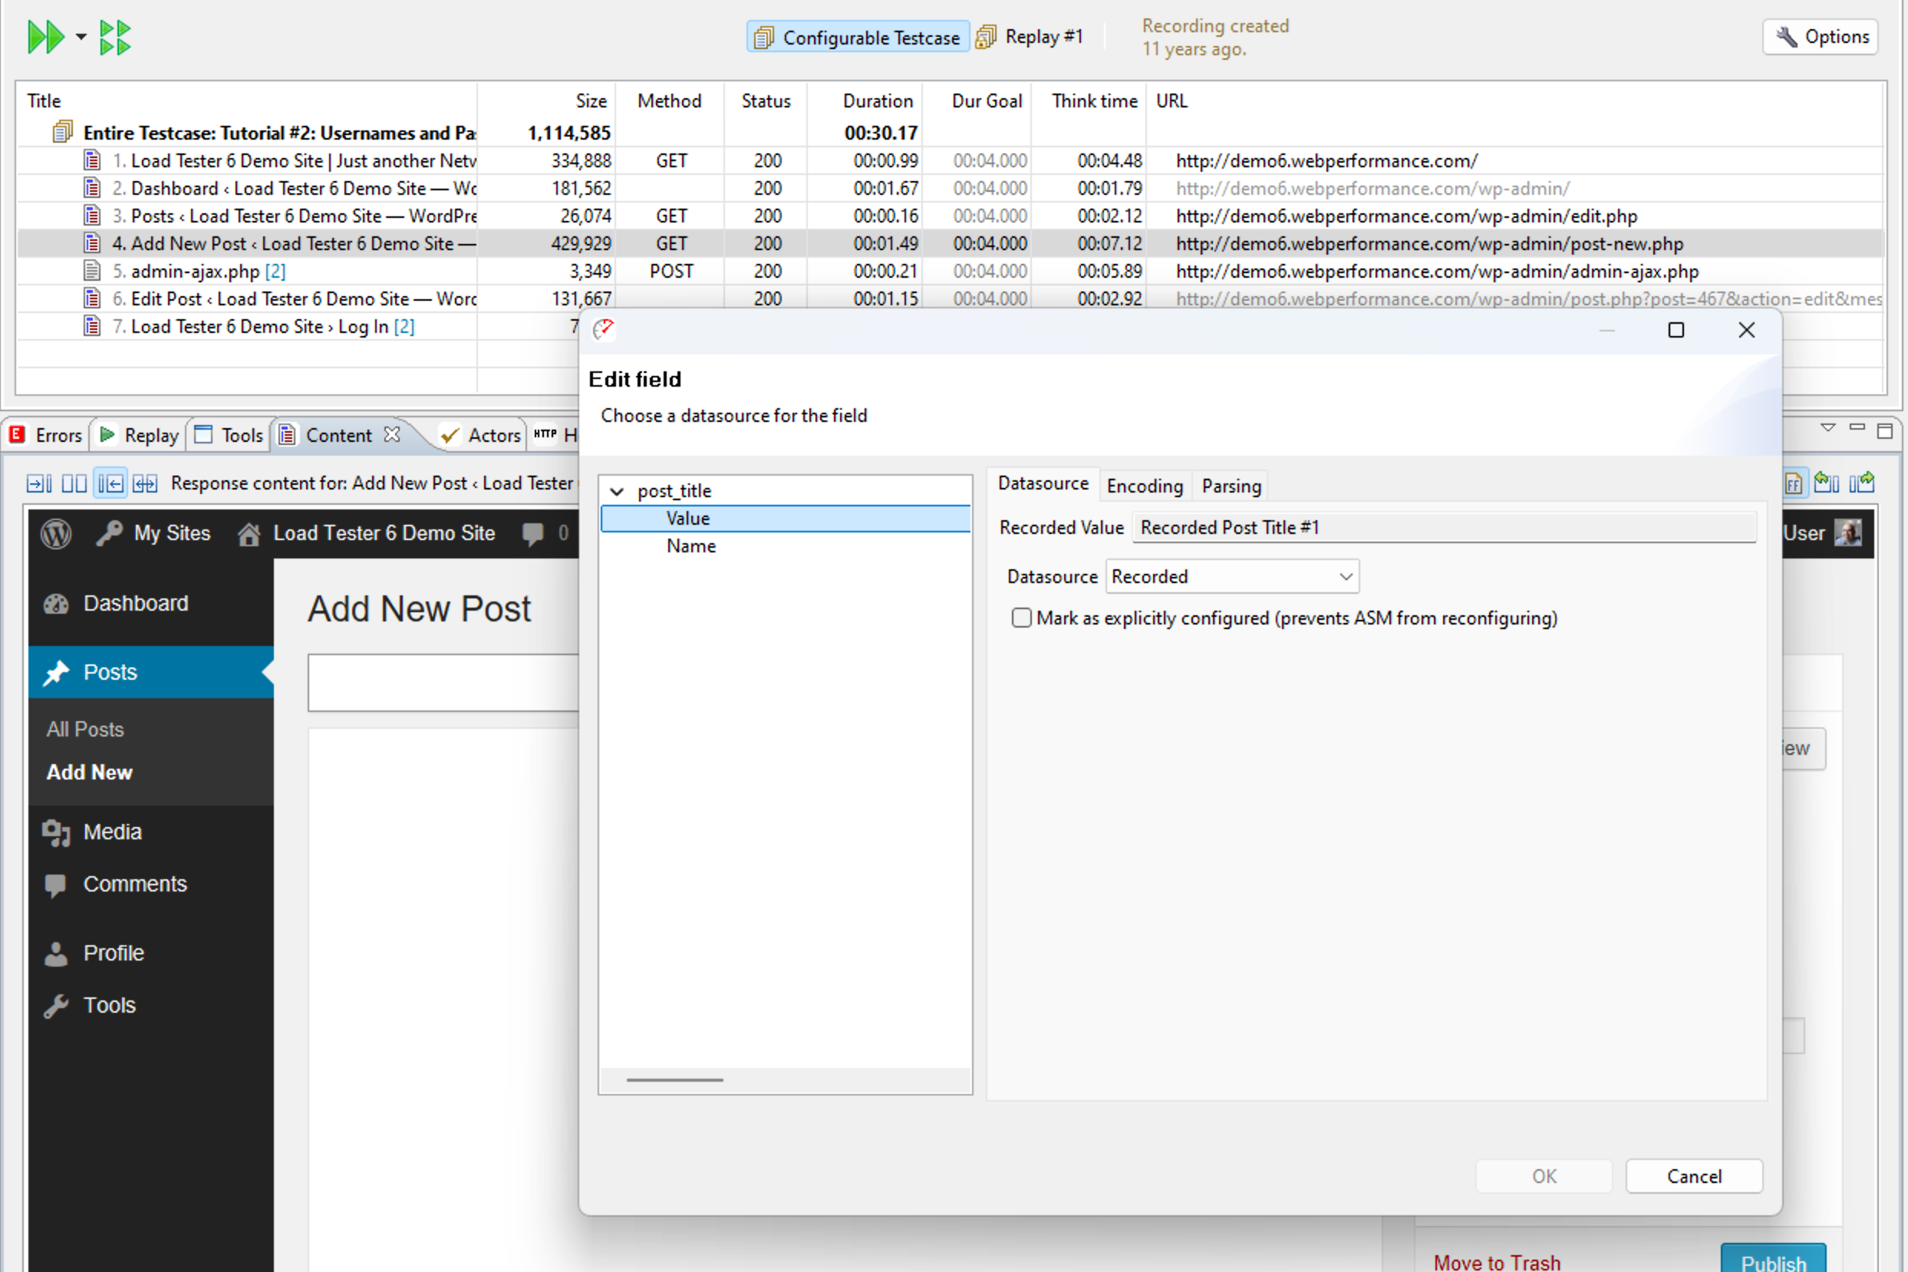This screenshot has width=1908, height=1272.
Task: Click the next response navigation icon
Action: 1865,483
